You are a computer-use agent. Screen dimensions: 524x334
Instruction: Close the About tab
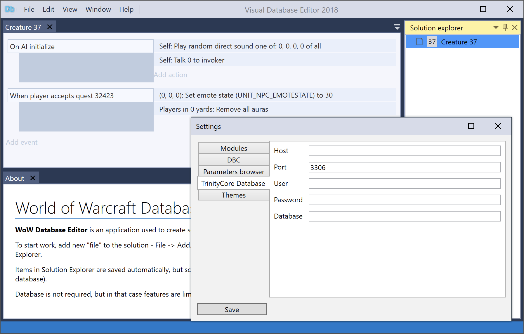tap(33, 177)
